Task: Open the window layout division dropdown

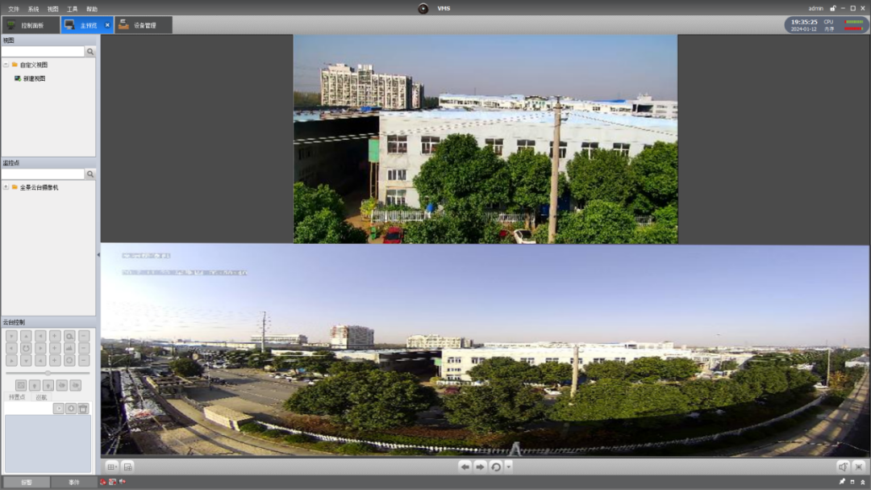Action: tap(112, 467)
